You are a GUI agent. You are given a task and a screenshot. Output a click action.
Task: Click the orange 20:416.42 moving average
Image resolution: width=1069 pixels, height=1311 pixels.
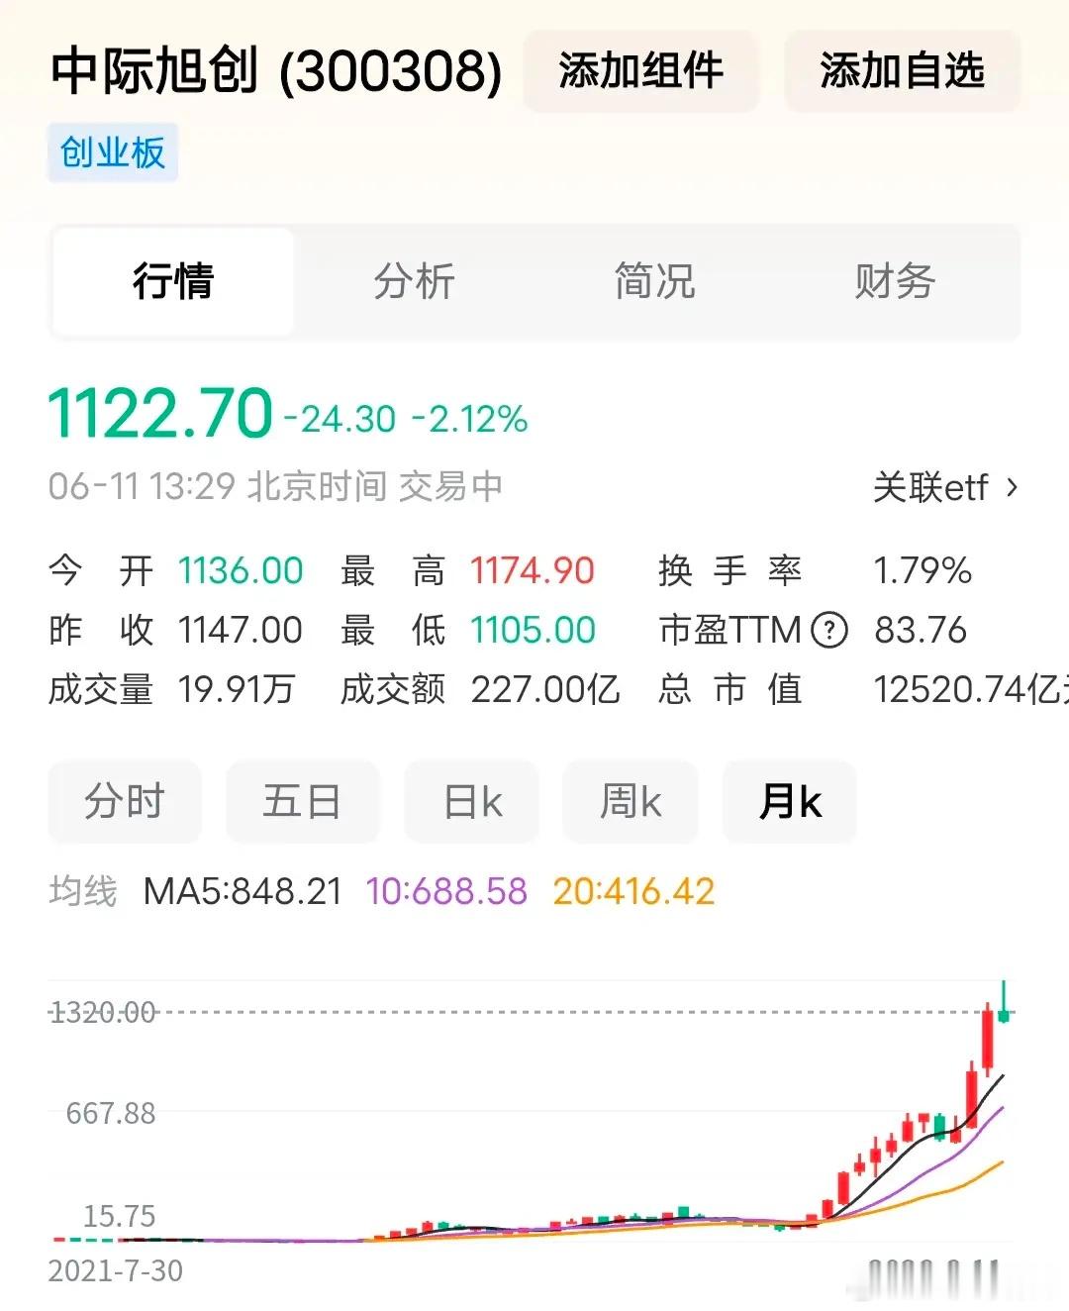point(633,891)
